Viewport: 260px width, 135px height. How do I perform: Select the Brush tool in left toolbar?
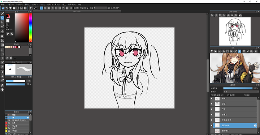click(x=2, y=13)
